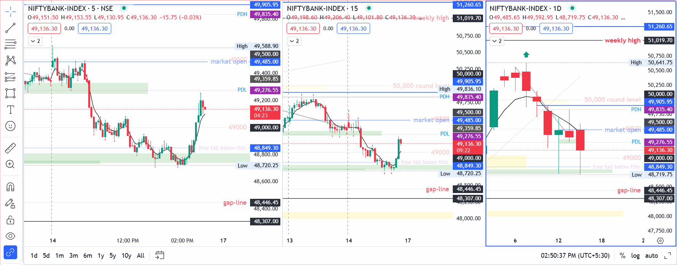Select the weekly high label on daily chart
The width and height of the screenshot is (677, 265).
[x=622, y=40]
